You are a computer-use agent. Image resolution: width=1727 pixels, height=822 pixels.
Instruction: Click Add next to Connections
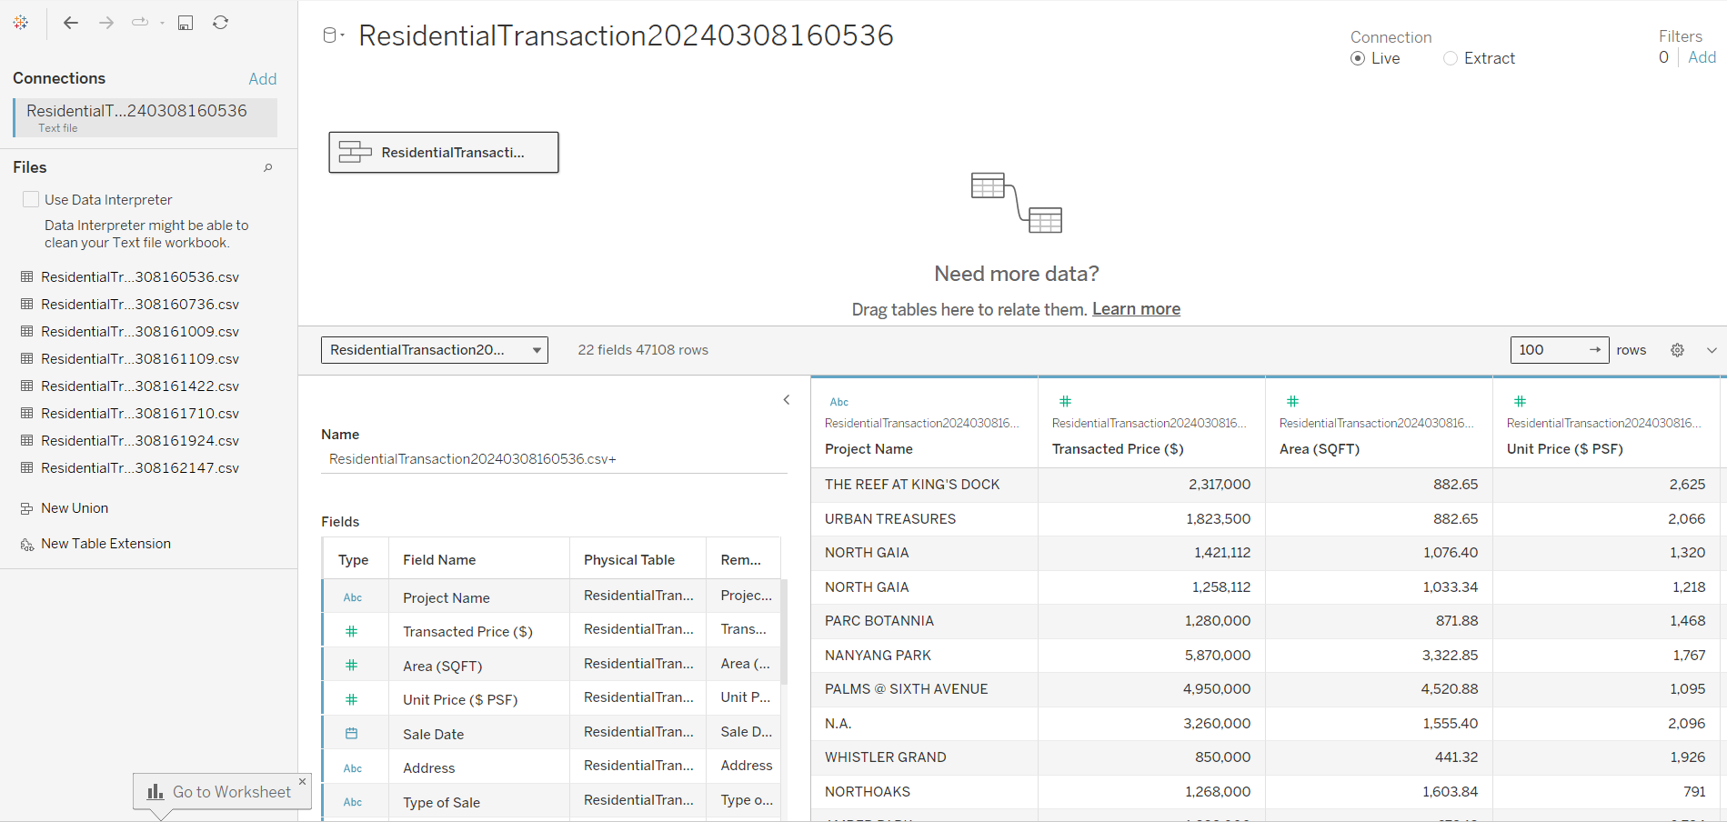263,79
